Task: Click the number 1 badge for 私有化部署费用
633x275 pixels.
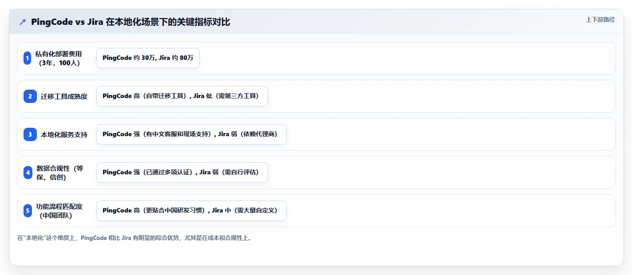Action: click(27, 58)
